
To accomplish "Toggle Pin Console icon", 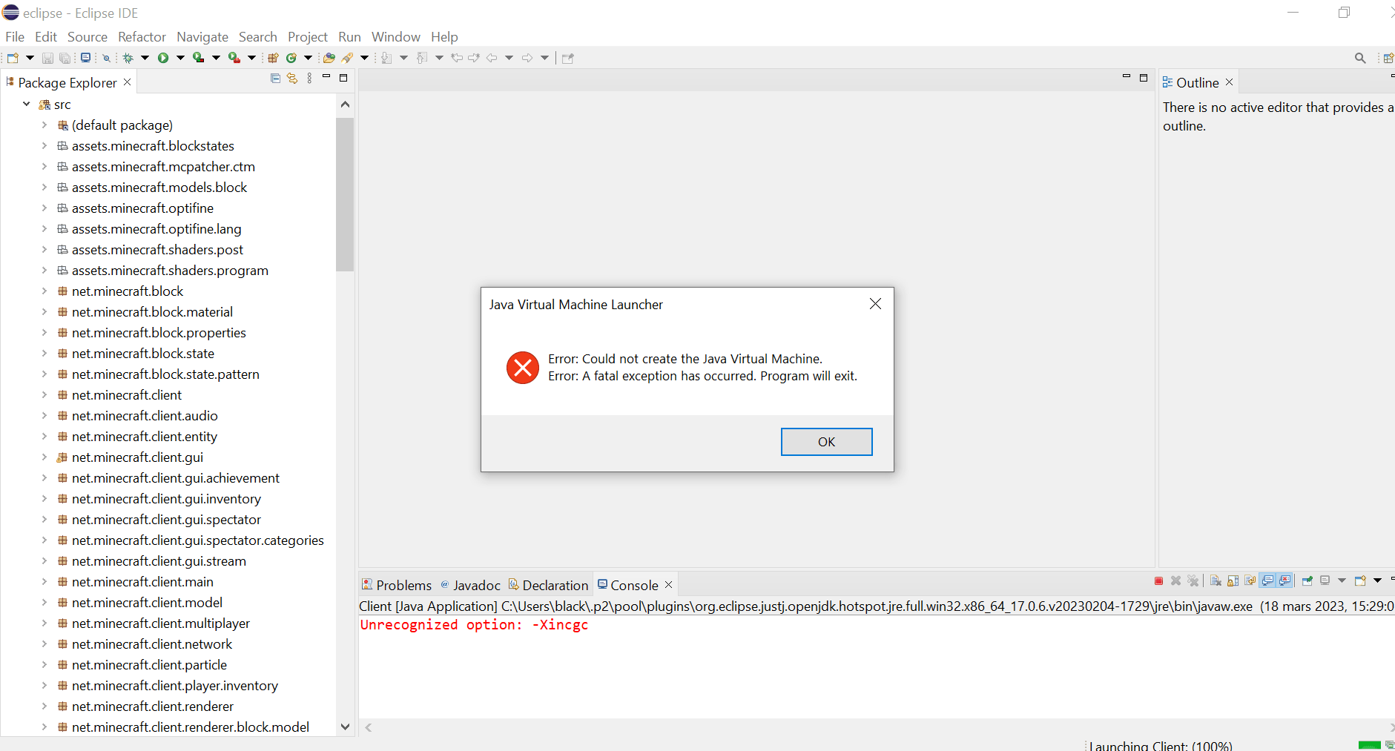I will tap(1307, 580).
